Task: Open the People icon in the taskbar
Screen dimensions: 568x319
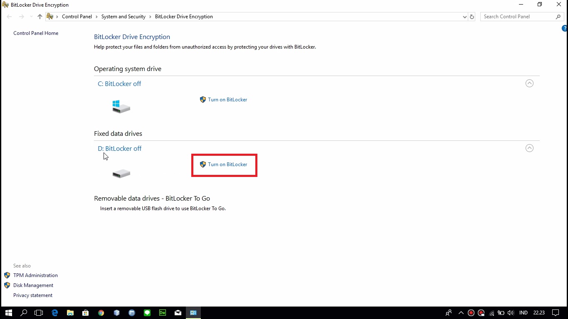Action: point(449,313)
